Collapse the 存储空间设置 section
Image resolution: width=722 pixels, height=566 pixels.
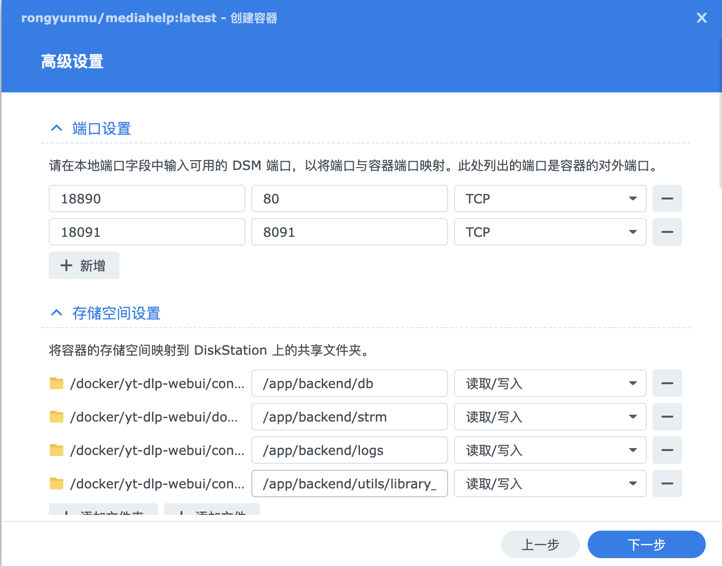pyautogui.click(x=57, y=313)
